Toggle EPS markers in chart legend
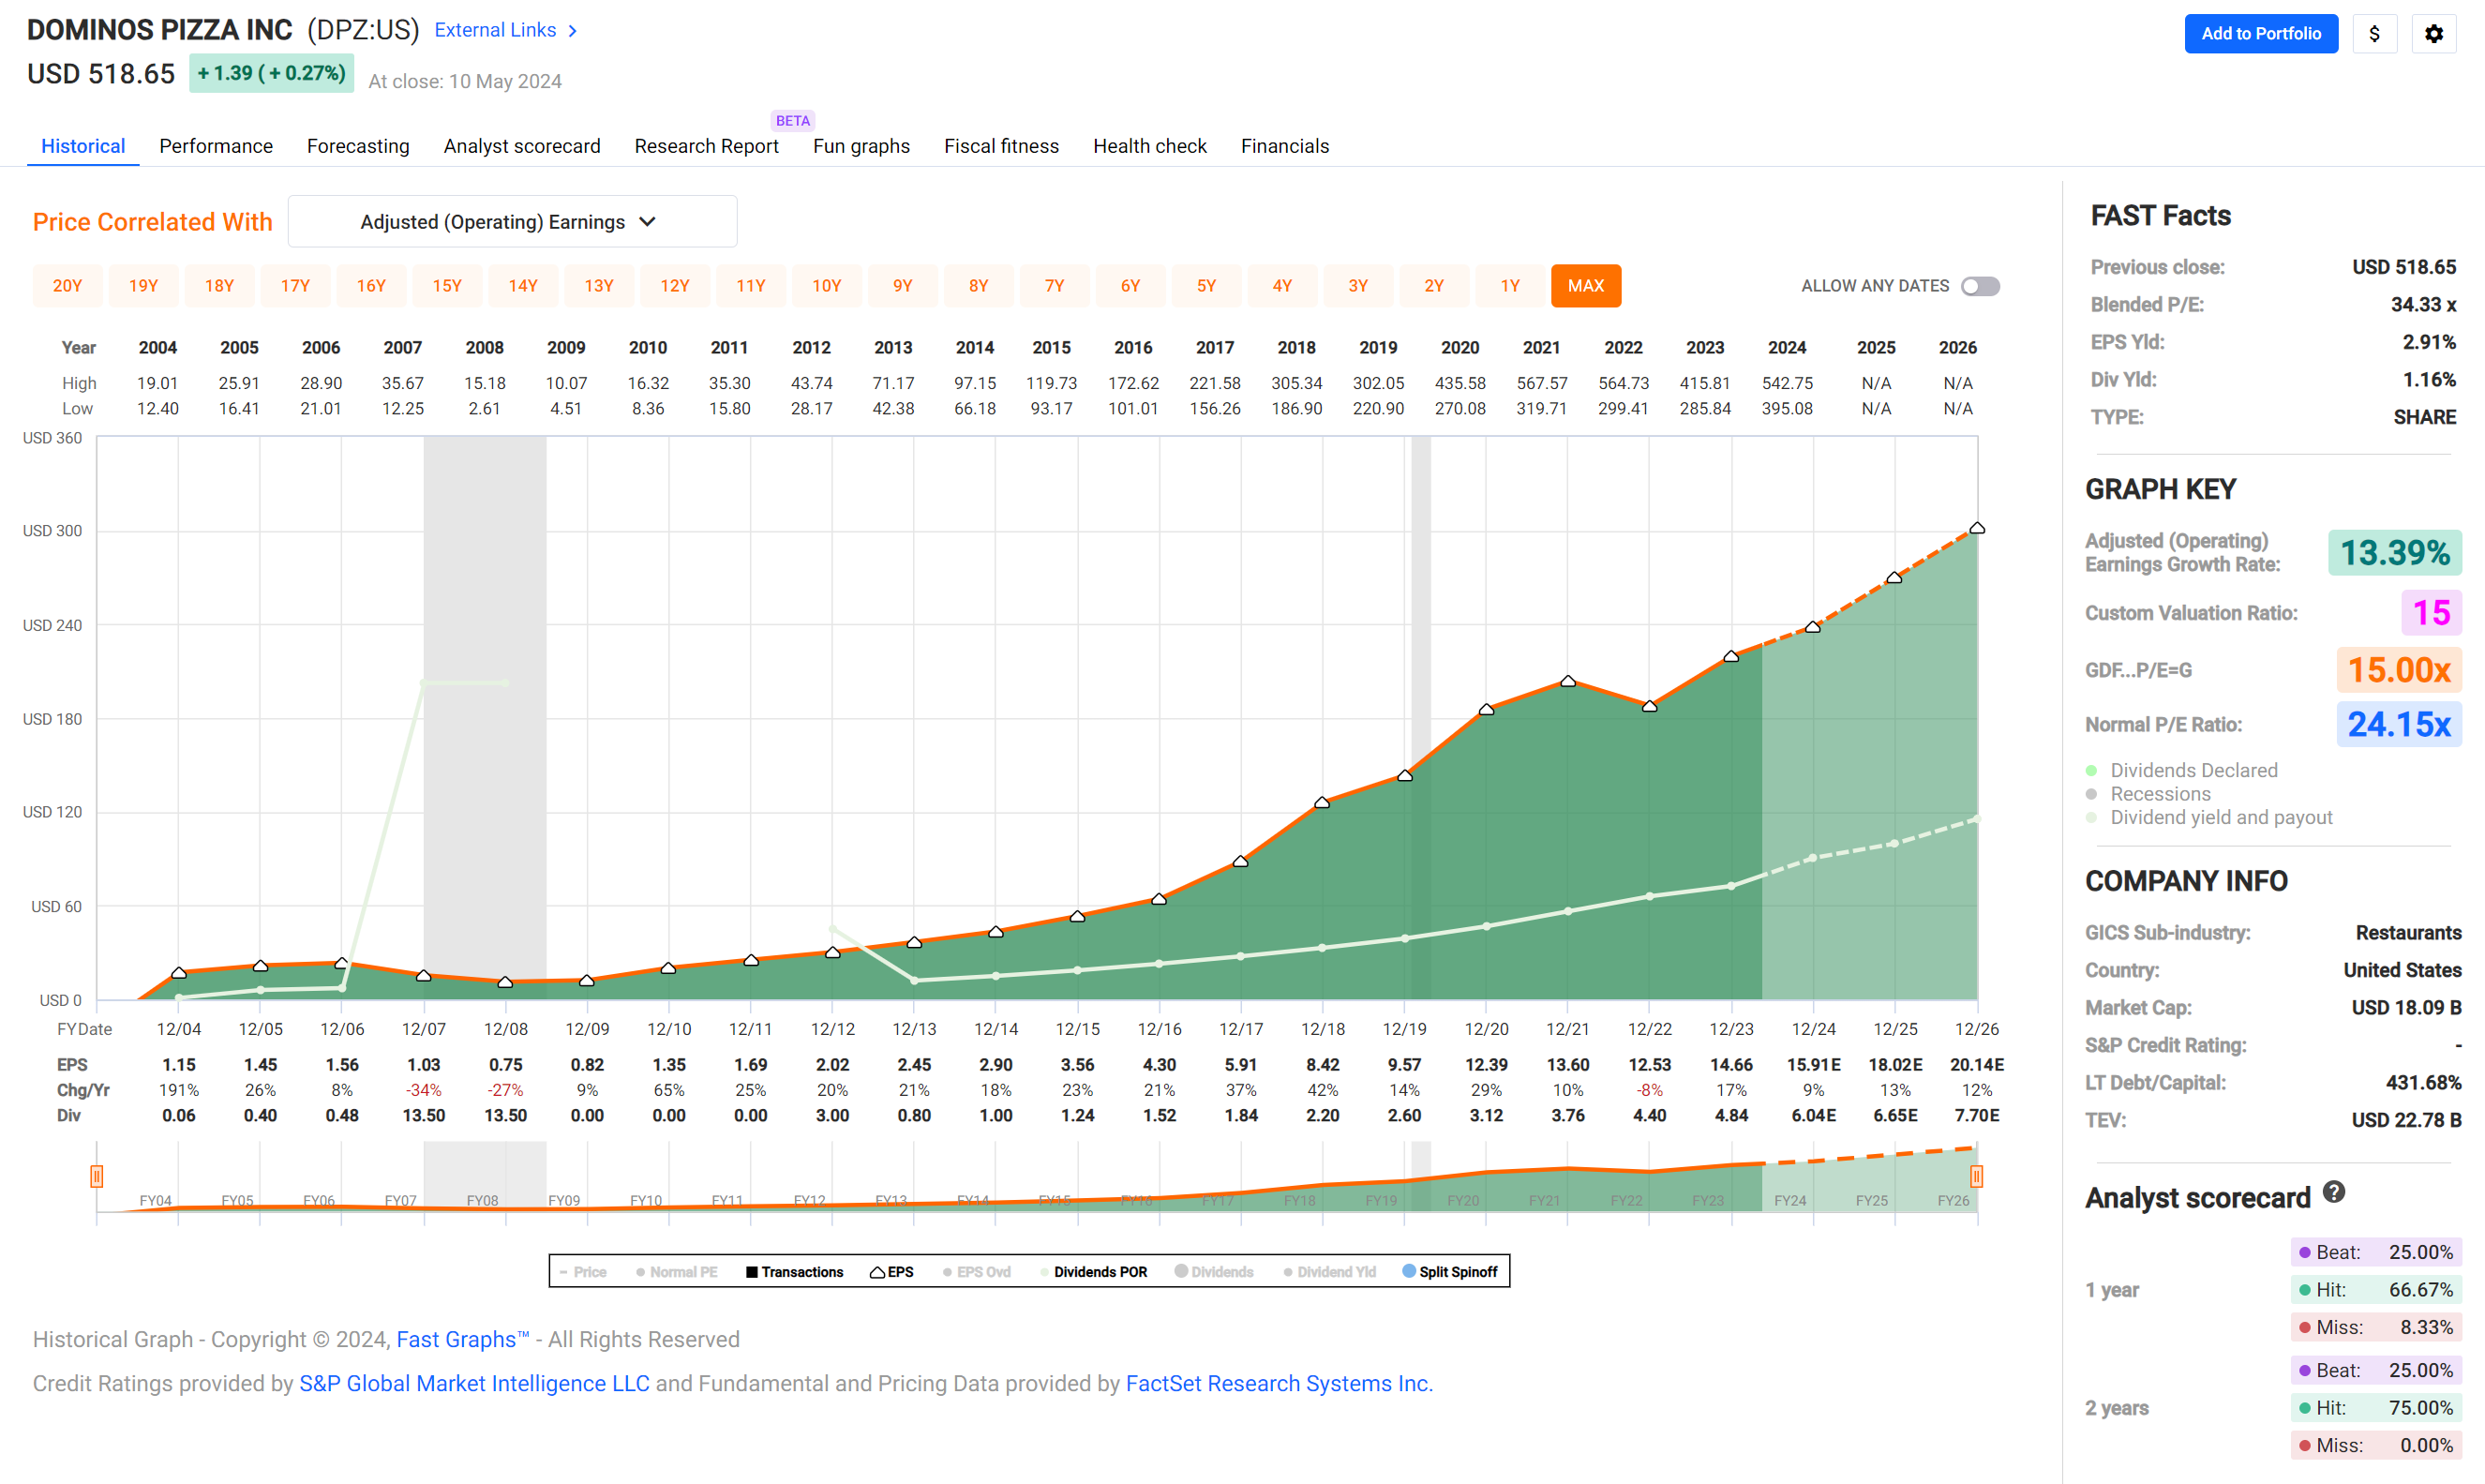This screenshot has width=2485, height=1484. [891, 1272]
